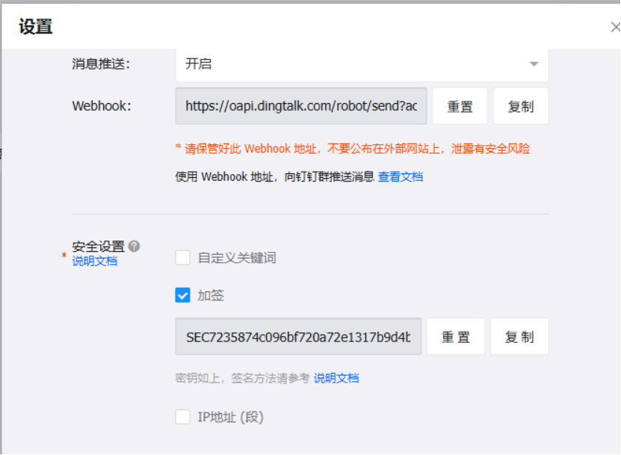The height and width of the screenshot is (455, 621).
Task: Reset the SEC signing secret with 重置
Action: coord(455,337)
